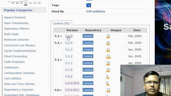
Task: Click the 'Jan, 2020' date for 5.1.3
Action: pyautogui.click(x=135, y=50)
